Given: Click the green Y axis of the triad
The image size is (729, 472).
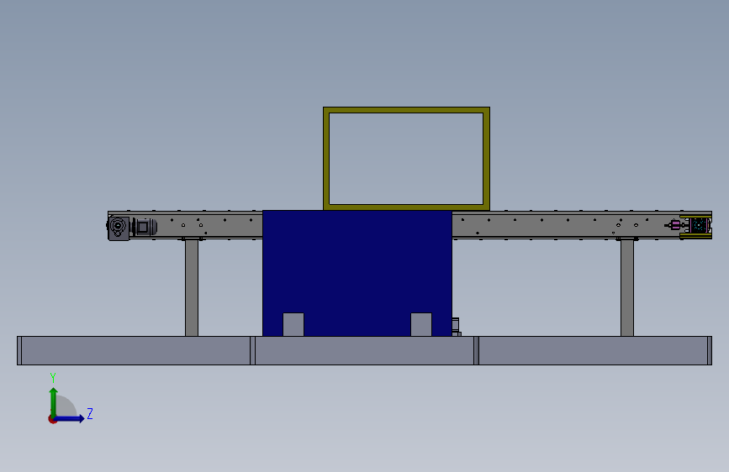Looking at the screenshot, I should click(x=54, y=401).
